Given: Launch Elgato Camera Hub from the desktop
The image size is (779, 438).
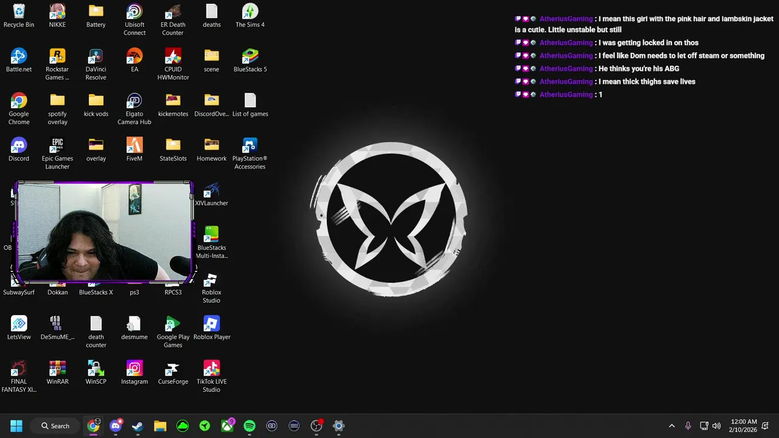Looking at the screenshot, I should click(x=134, y=109).
